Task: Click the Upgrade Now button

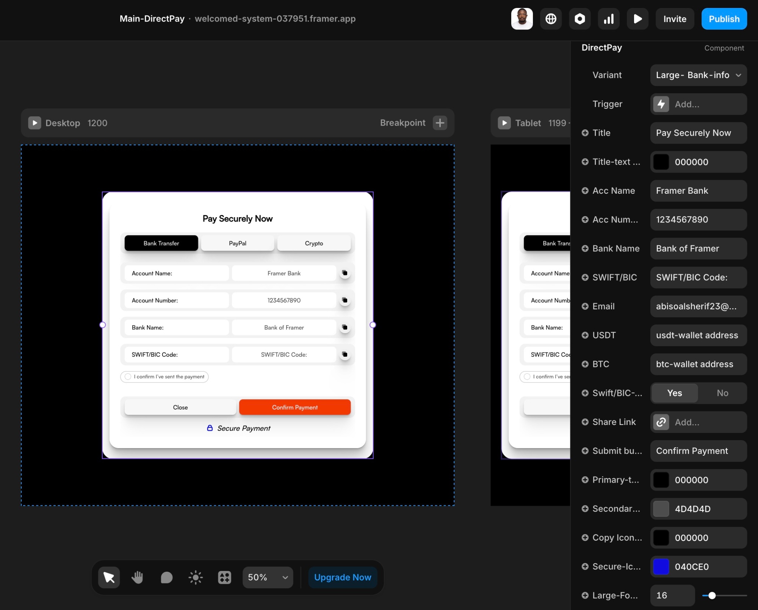Action: [342, 577]
